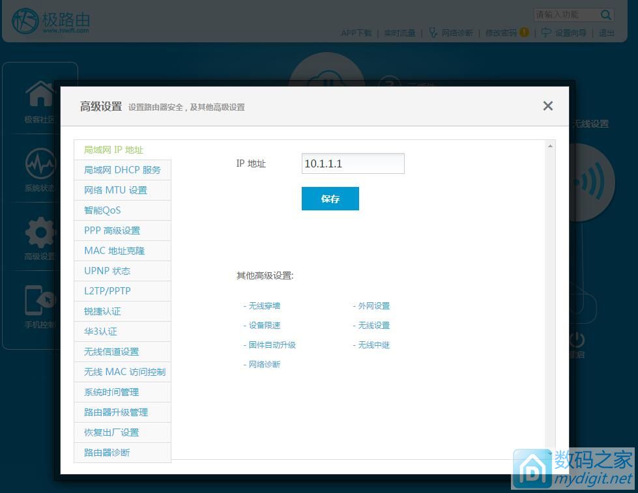Open the home Geek Community icon
Image resolution: width=638 pixels, height=493 pixels.
(x=40, y=94)
